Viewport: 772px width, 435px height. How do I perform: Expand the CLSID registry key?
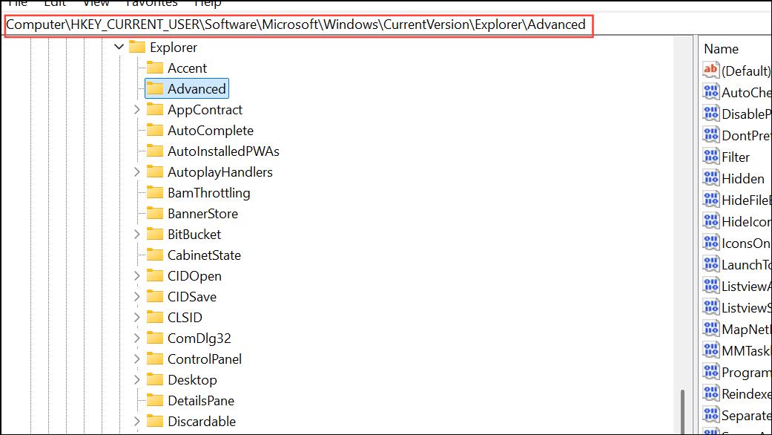point(136,317)
